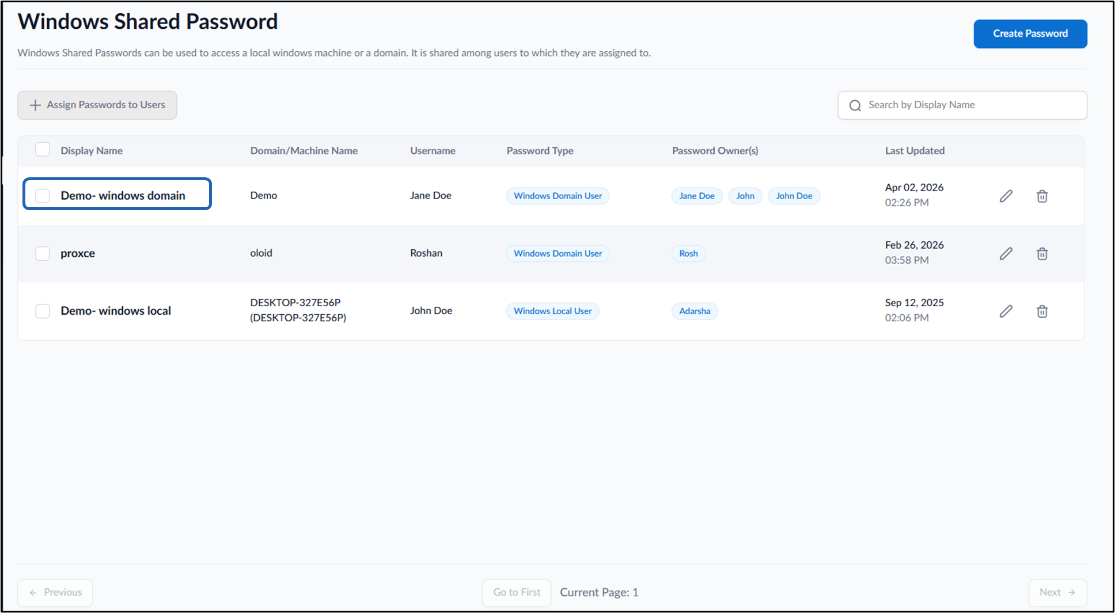Click the Display Name column header
The image size is (1115, 613).
(x=92, y=151)
